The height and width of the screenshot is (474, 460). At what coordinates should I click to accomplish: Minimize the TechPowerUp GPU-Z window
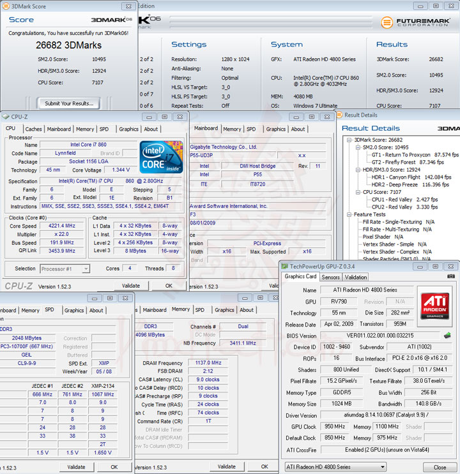(420, 266)
